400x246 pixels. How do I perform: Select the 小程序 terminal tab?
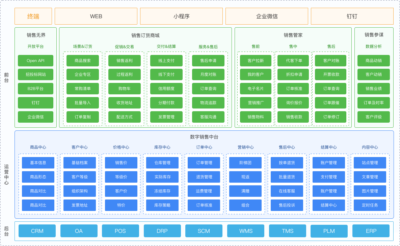(181, 16)
